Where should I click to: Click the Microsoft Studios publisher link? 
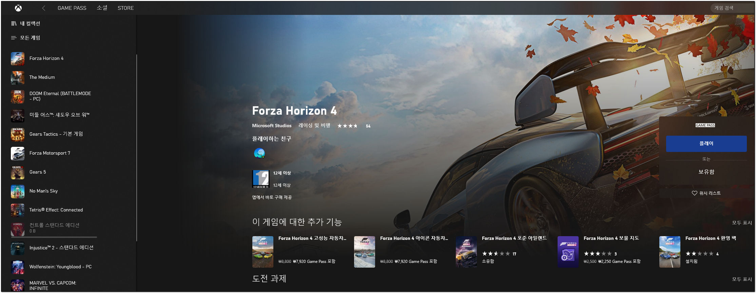tap(272, 126)
